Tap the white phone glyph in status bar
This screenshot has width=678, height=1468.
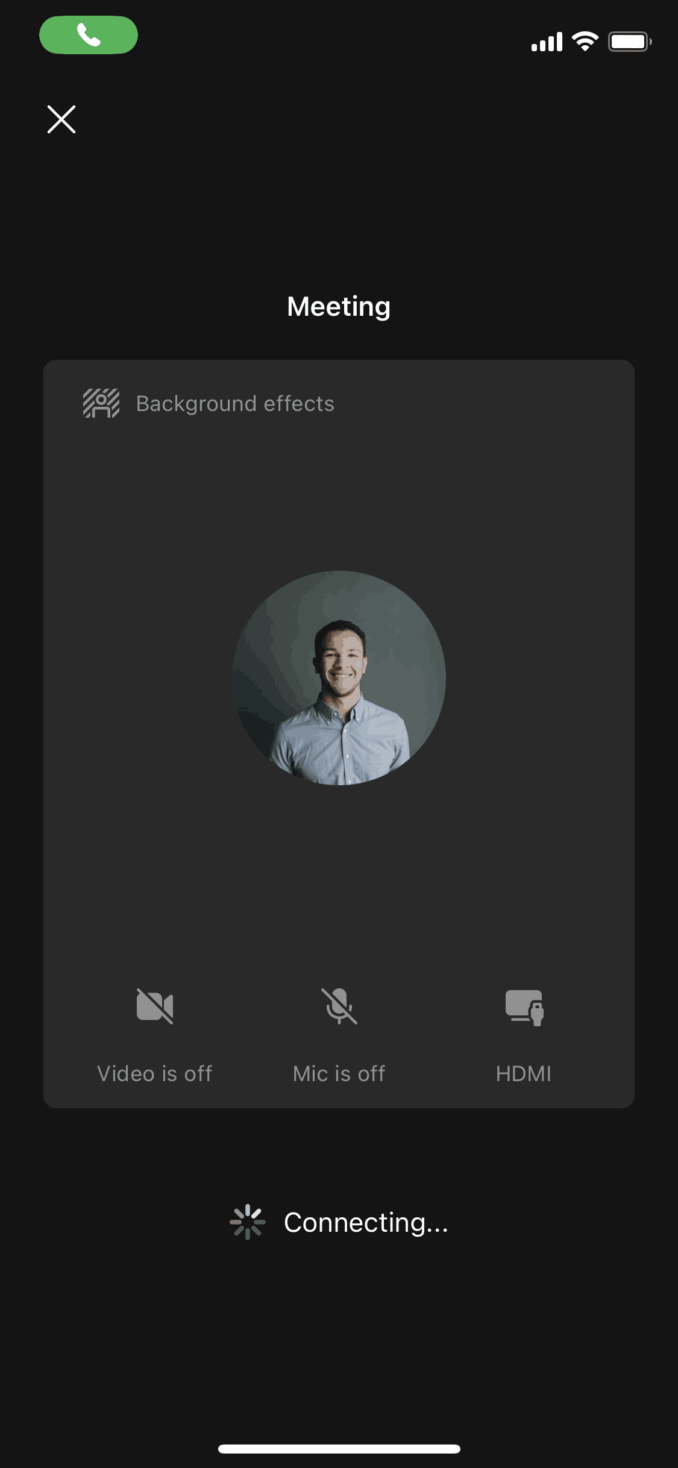point(89,35)
